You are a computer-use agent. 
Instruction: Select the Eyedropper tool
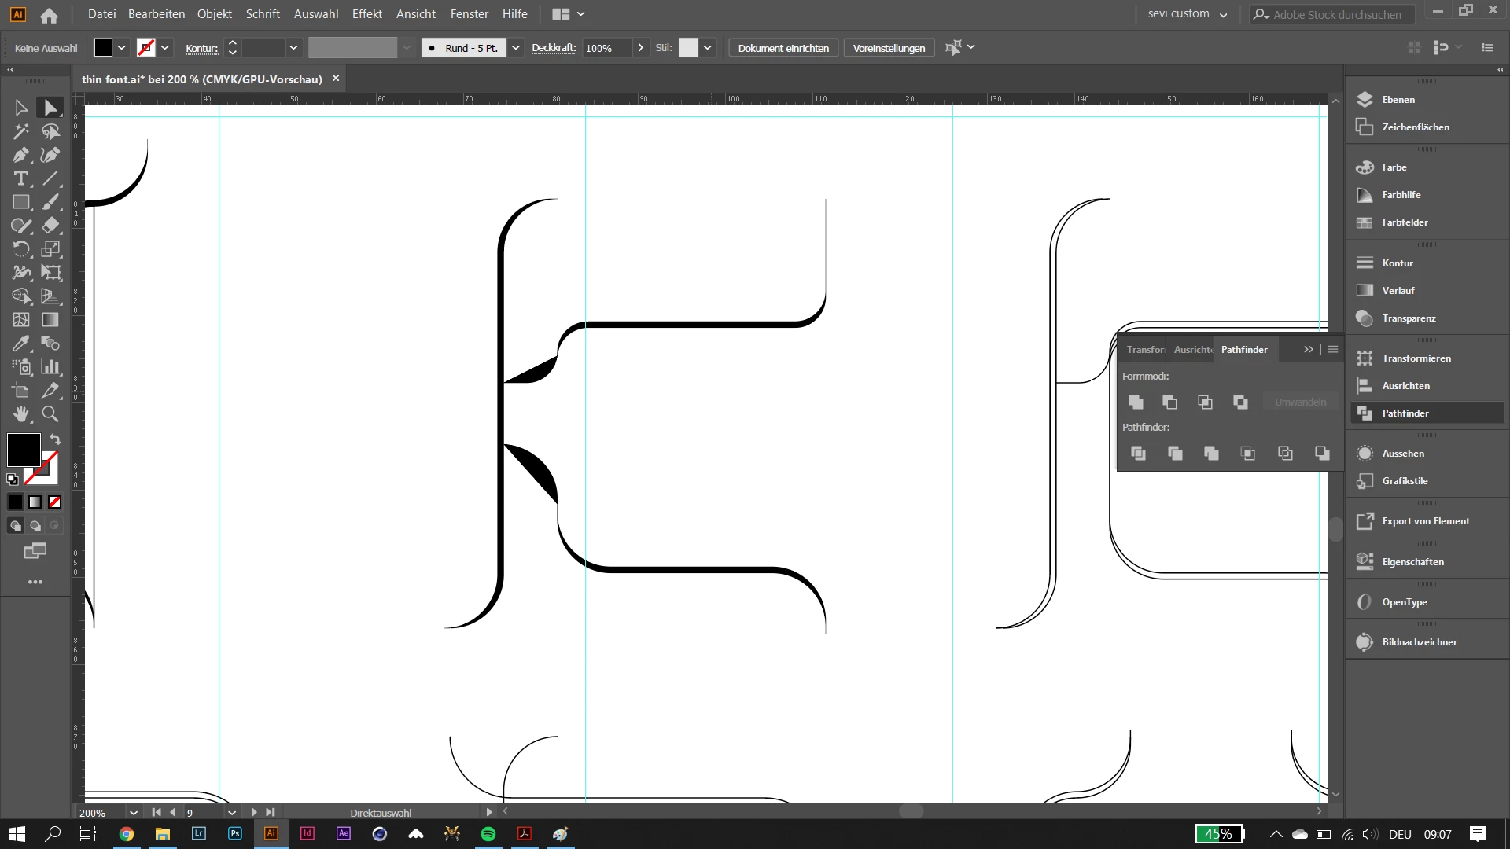click(21, 344)
